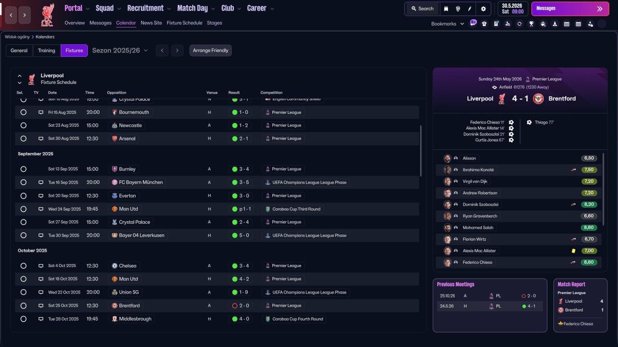Click the circular arrows transfer icon
Image resolution: width=618 pixels, height=347 pixels.
pyautogui.click(x=520, y=24)
